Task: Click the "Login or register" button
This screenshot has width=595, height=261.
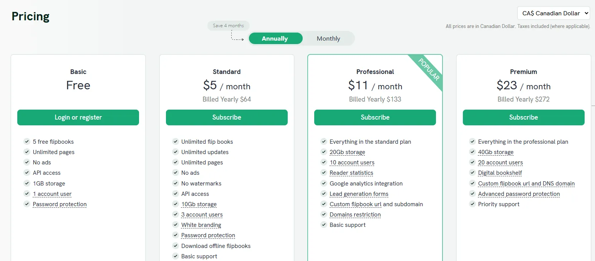Action: (78, 117)
